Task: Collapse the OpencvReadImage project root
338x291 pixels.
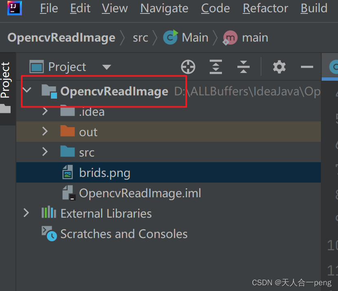Action: pyautogui.click(x=26, y=91)
